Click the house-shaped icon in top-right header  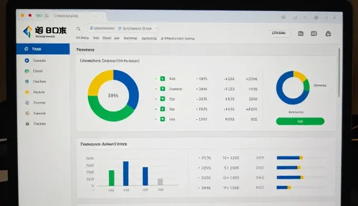point(328,34)
